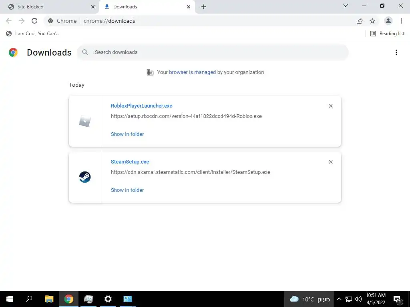Open the Settings gear taskbar app
This screenshot has height=307, width=410.
point(108,299)
